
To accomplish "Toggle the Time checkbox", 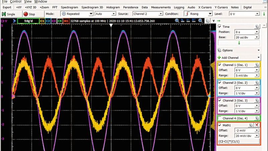I will pyautogui.click(x=220, y=27).
